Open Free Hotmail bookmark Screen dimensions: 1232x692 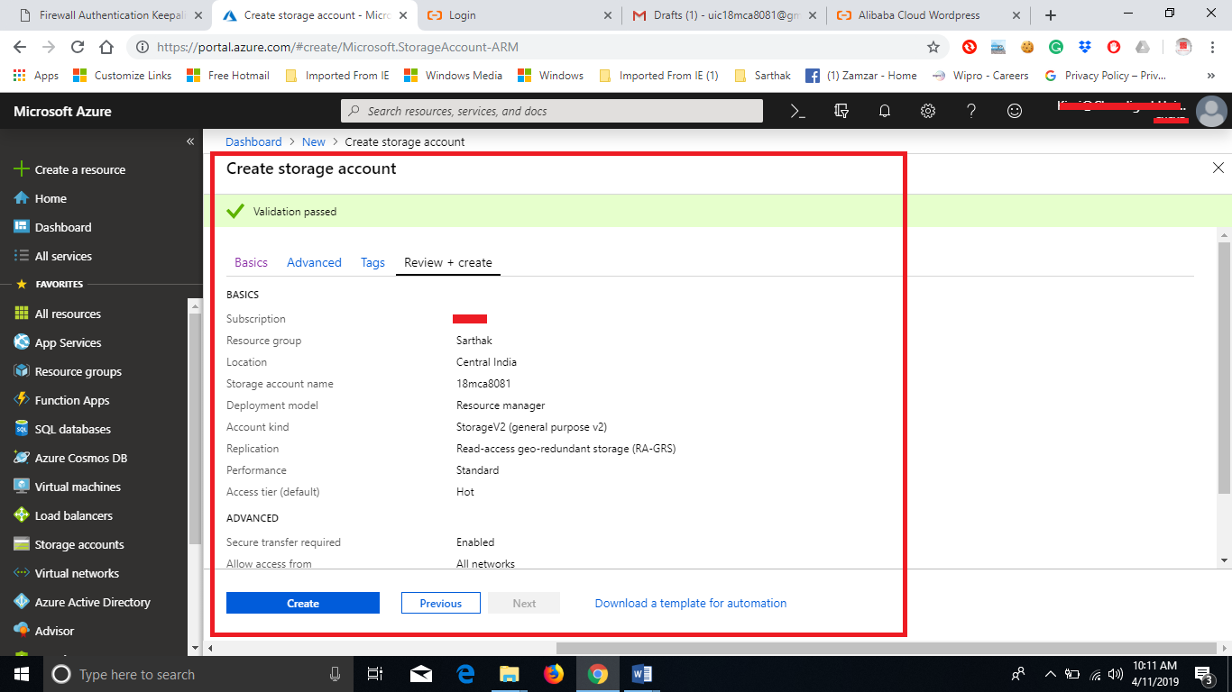[x=227, y=76]
